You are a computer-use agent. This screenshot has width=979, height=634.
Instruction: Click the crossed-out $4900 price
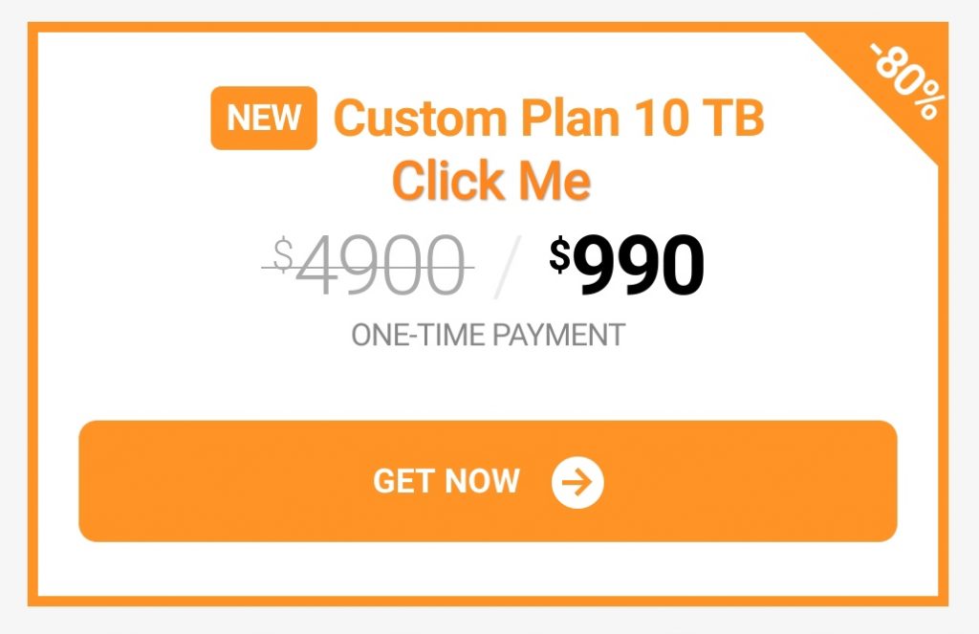[368, 266]
